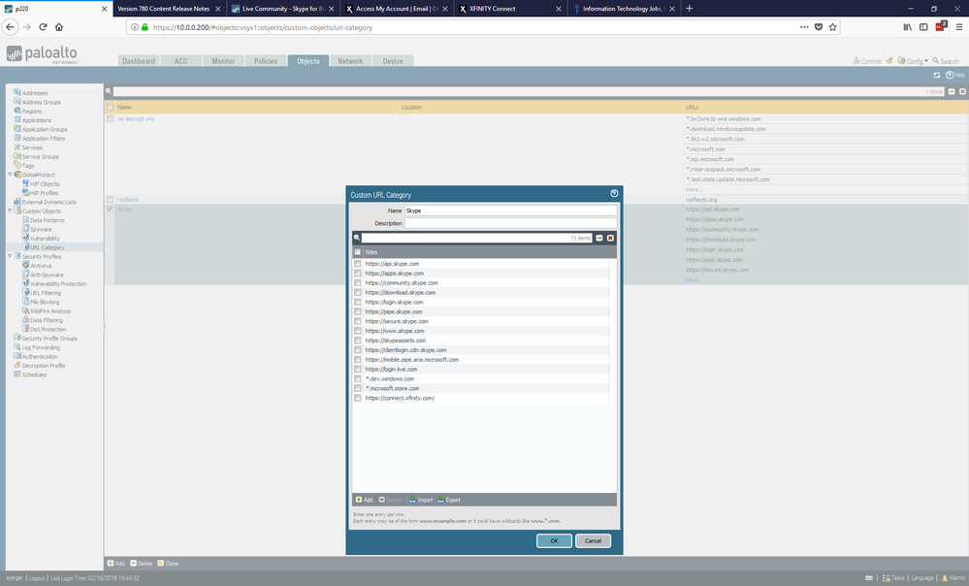Viewport: 969px width, 586px height.
Task: Check the https://login.skype.com checkbox
Action: [x=357, y=302]
